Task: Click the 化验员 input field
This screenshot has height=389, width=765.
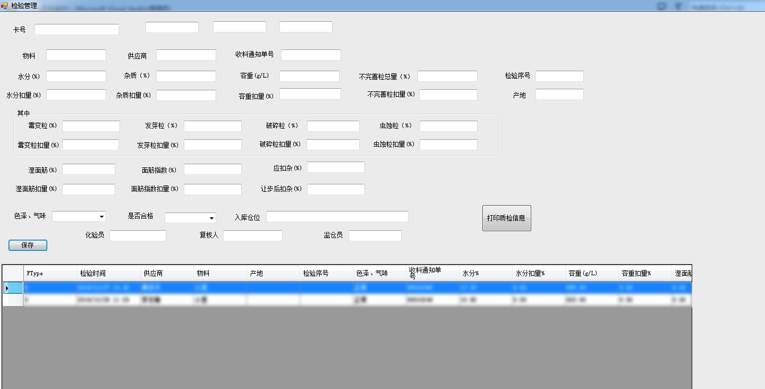Action: point(138,235)
